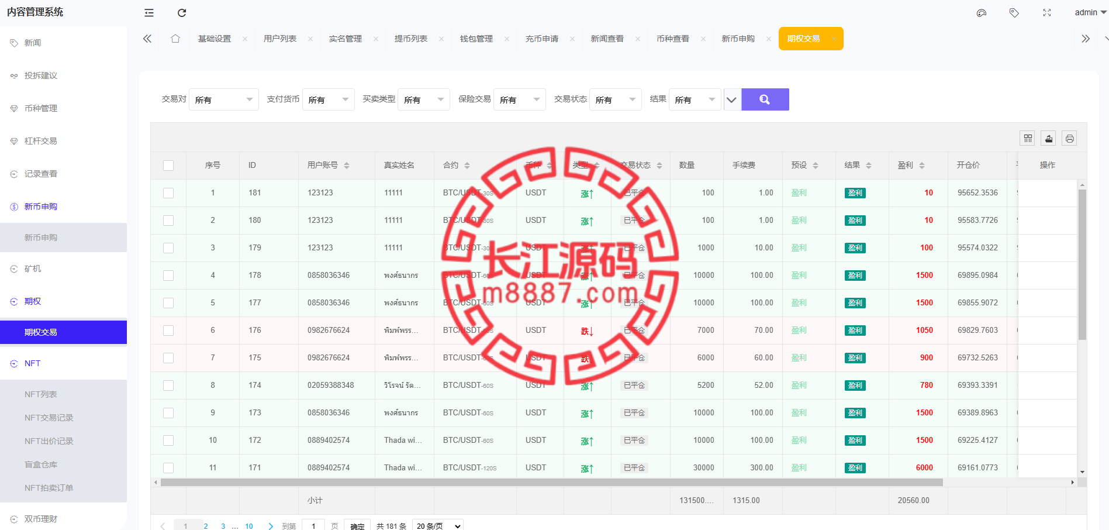Click the page number input field
1109x530 pixels.
click(x=314, y=525)
